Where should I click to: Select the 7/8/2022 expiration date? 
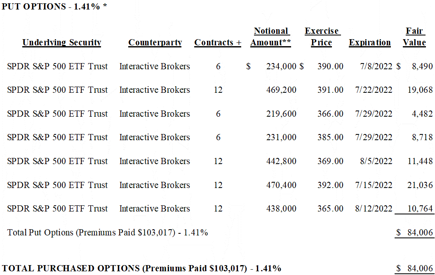tap(376, 66)
